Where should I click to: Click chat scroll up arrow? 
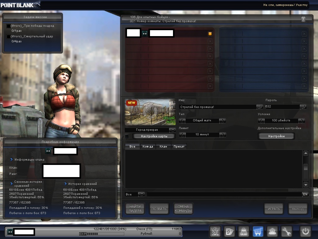click(x=306, y=153)
